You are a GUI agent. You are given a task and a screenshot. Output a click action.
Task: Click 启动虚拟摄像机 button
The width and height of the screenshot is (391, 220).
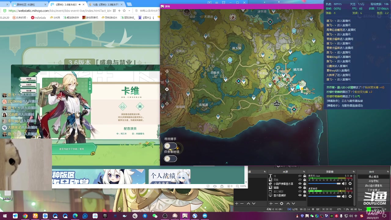coord(374,185)
